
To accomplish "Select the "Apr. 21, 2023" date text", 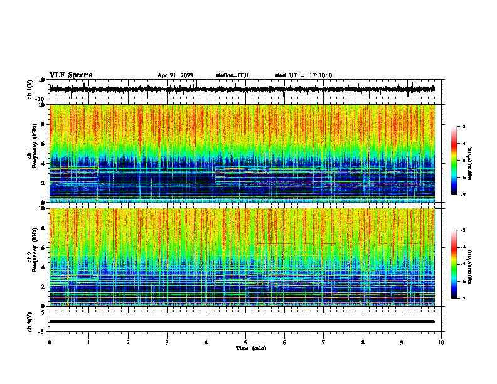I will [175, 75].
